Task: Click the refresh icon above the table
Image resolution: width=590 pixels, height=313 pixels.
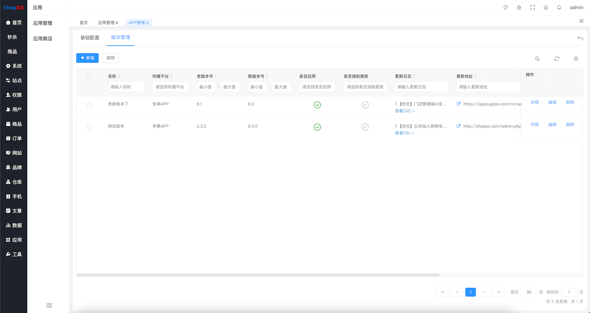Action: tap(556, 59)
